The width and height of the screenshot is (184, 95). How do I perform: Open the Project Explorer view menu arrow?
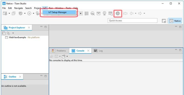point(13,33)
